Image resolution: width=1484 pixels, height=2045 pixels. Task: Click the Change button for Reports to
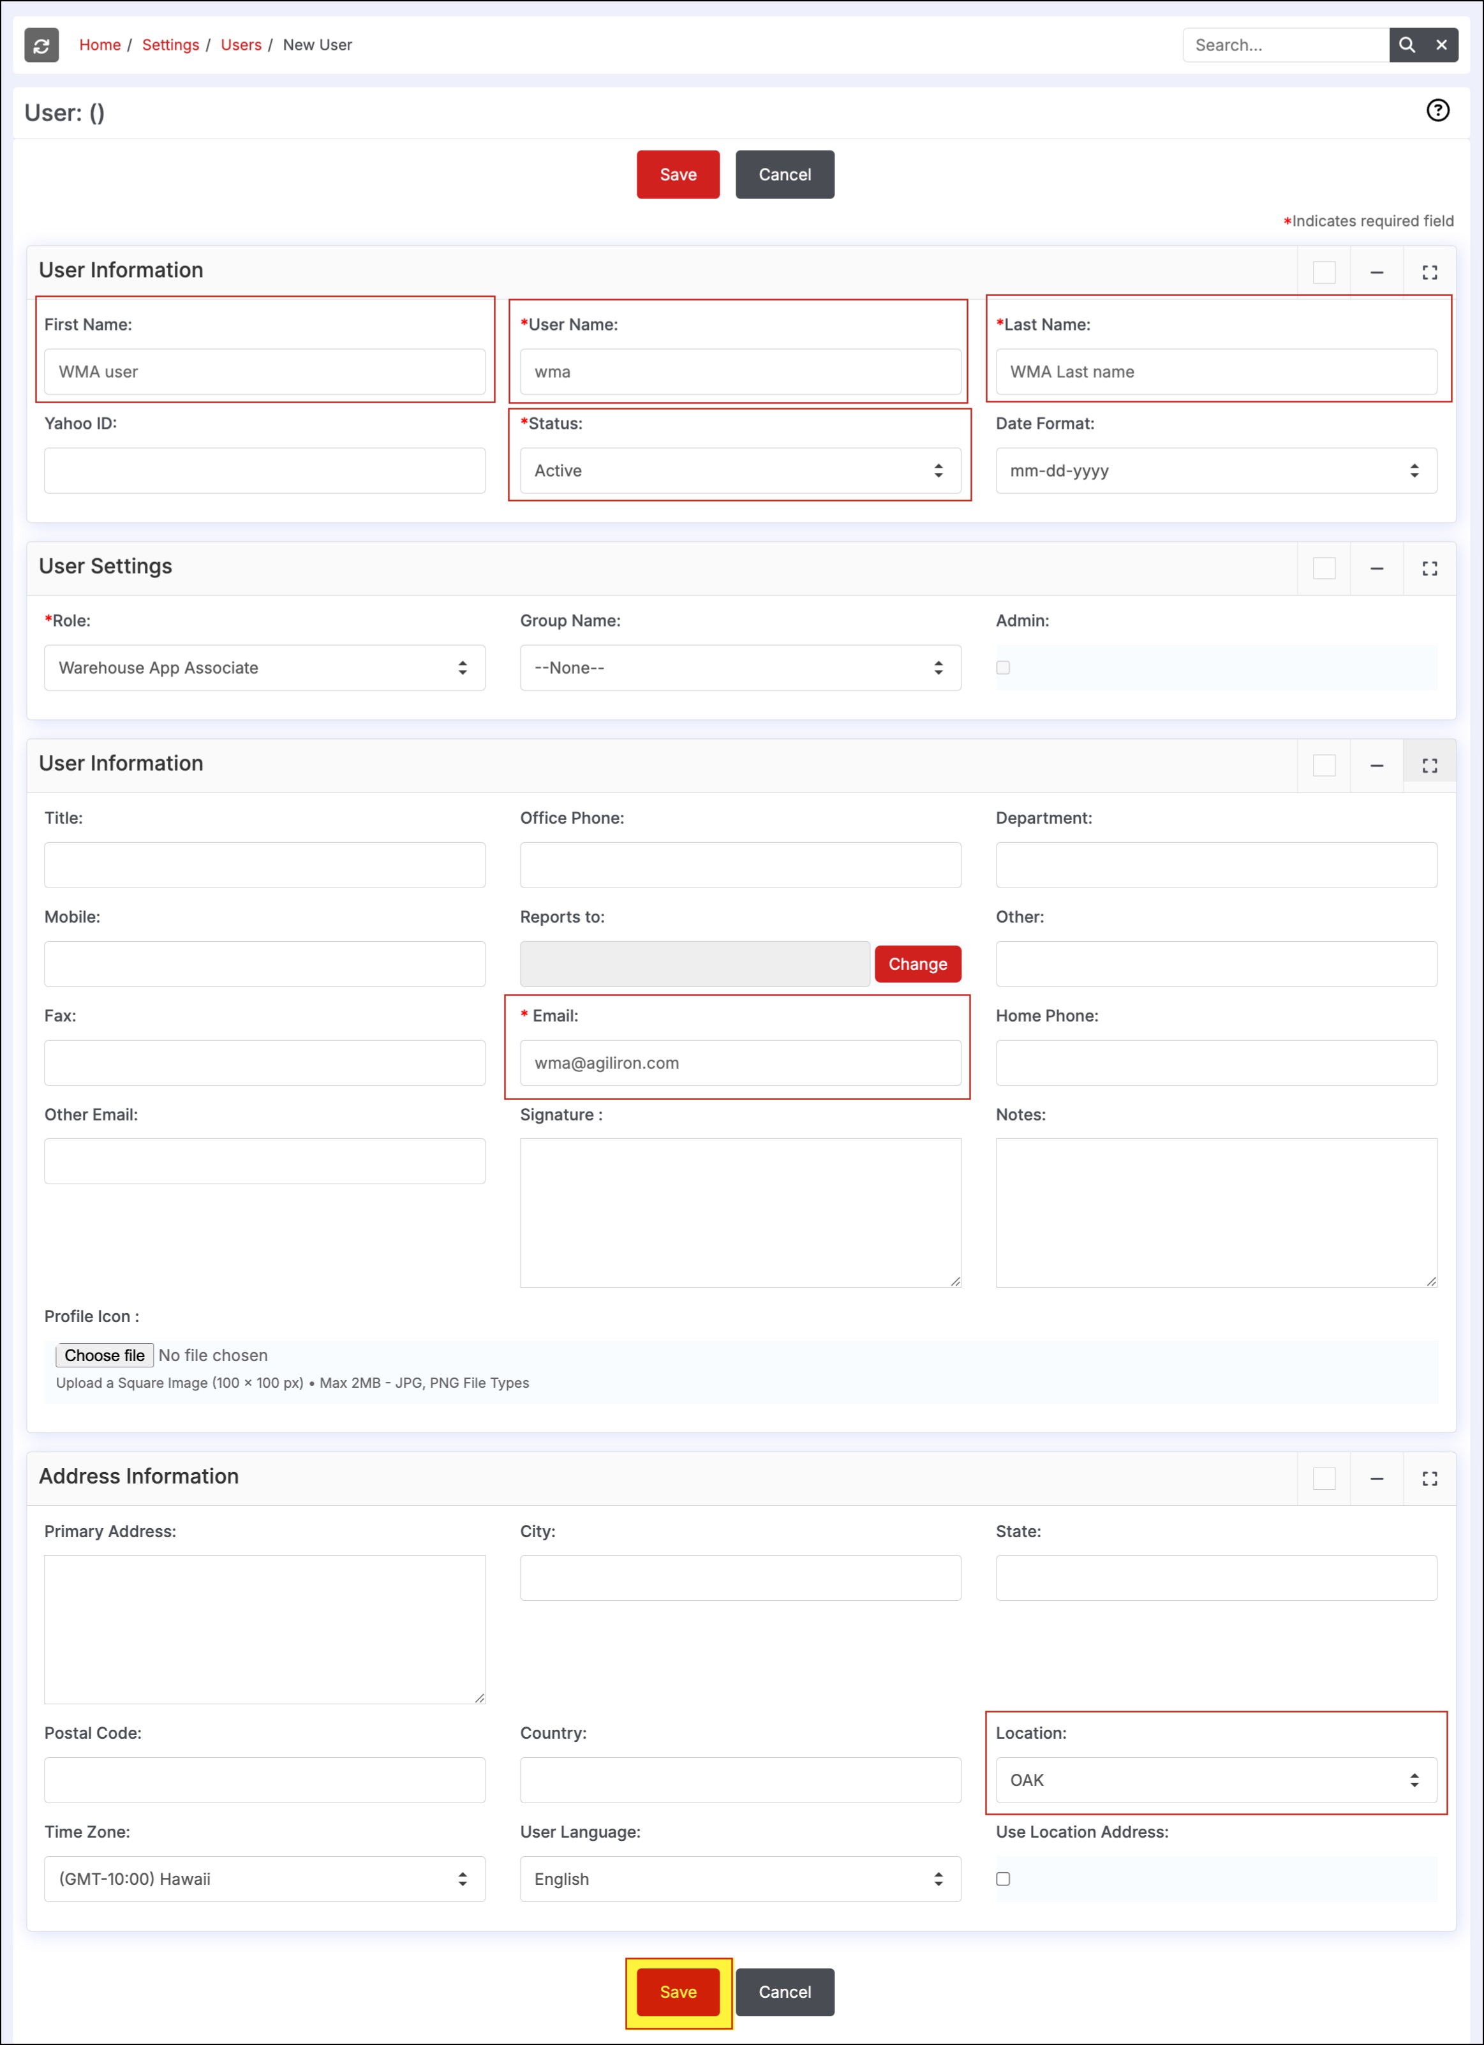point(917,964)
